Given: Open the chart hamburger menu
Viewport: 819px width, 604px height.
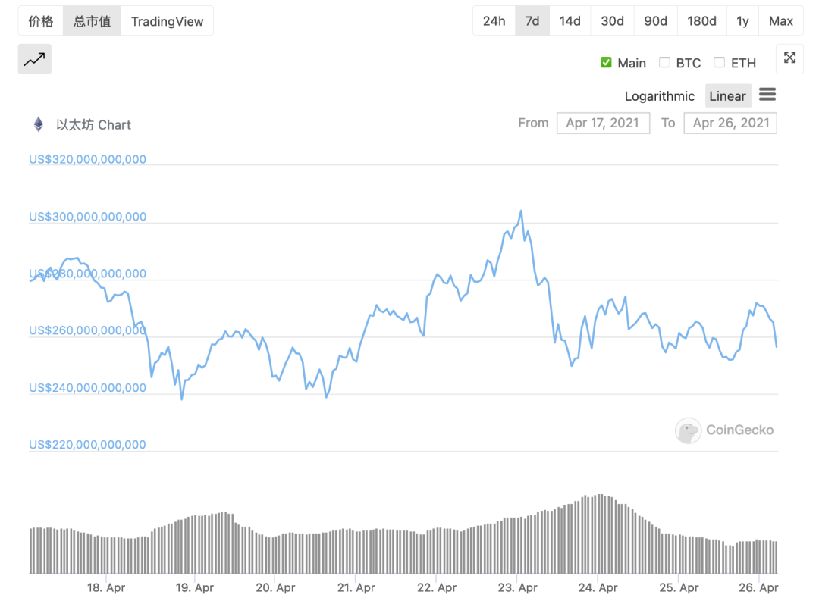Looking at the screenshot, I should pos(767,95).
